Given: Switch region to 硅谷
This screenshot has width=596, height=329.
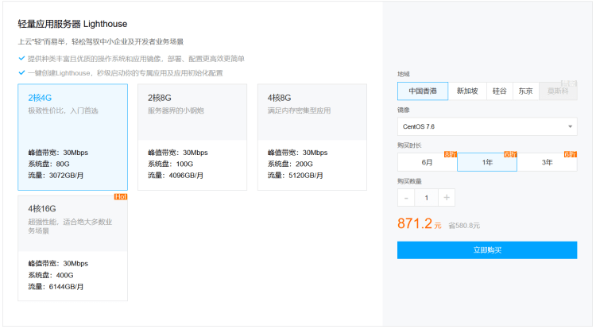Looking at the screenshot, I should pyautogui.click(x=500, y=91).
